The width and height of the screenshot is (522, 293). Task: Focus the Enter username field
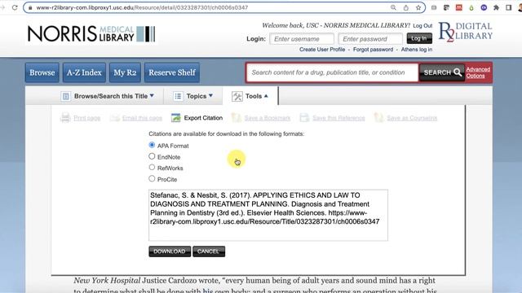(x=302, y=39)
